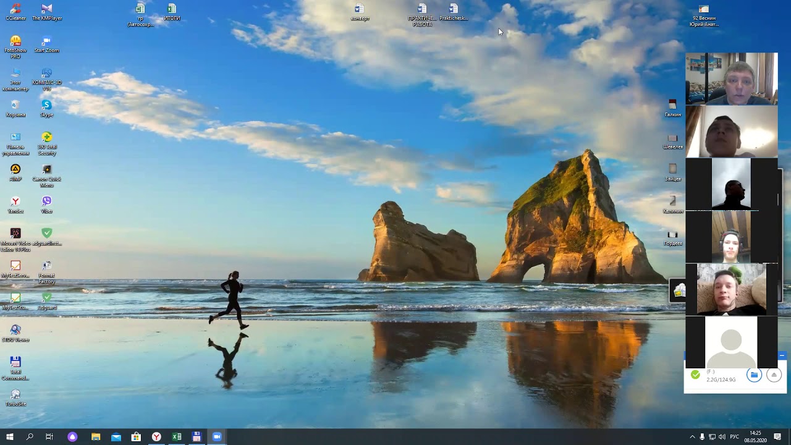Click the blue folder button in USB popup

coord(754,375)
